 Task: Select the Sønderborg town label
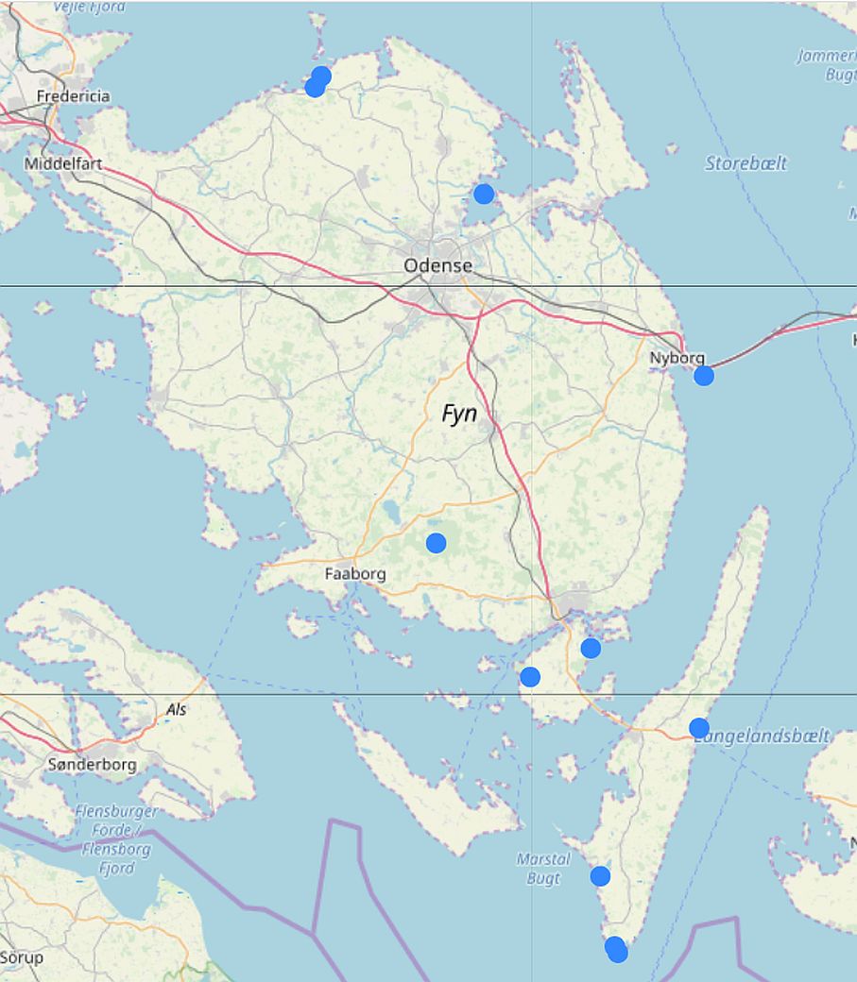[x=92, y=765]
